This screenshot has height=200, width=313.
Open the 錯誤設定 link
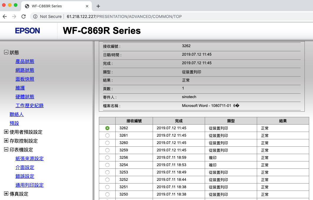(x=25, y=176)
